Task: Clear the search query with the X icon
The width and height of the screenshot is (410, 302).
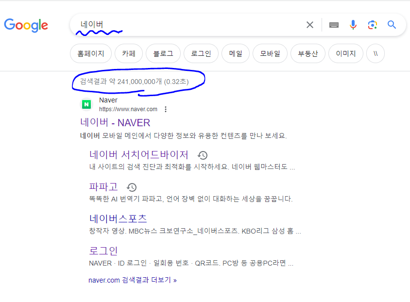Action: 310,25
